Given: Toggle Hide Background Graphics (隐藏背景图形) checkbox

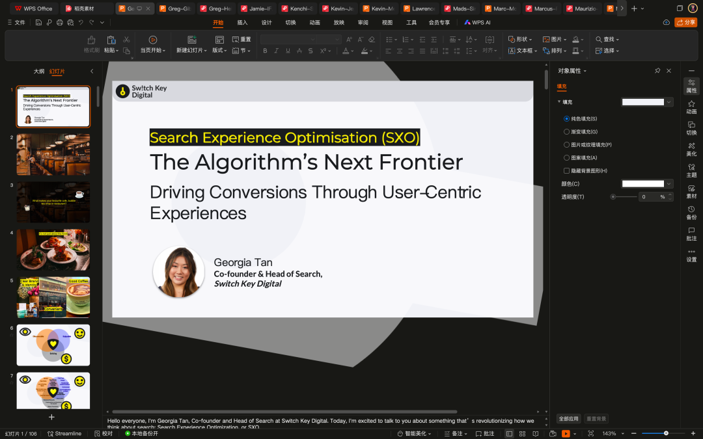Looking at the screenshot, I should point(566,170).
